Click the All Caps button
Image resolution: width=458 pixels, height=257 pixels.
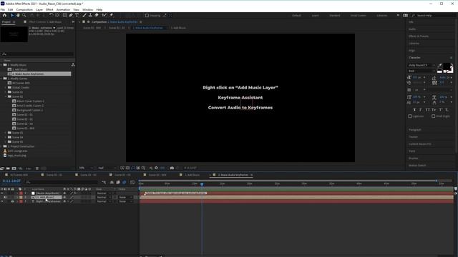[x=427, y=110]
